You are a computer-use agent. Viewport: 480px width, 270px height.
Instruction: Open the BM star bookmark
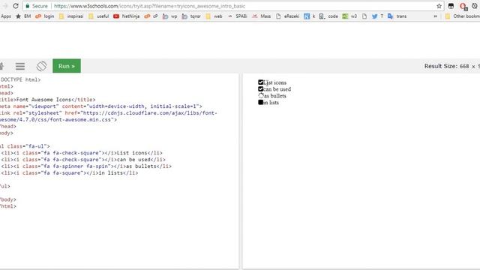pos(23,16)
